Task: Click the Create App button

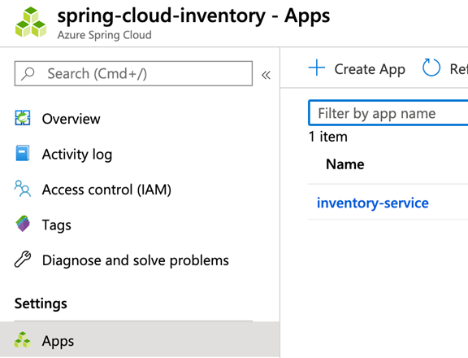Action: 357,69
